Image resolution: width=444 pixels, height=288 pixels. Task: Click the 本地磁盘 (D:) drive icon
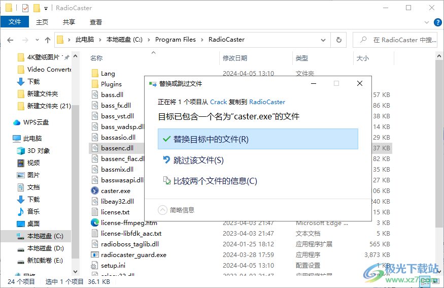tap(21, 249)
